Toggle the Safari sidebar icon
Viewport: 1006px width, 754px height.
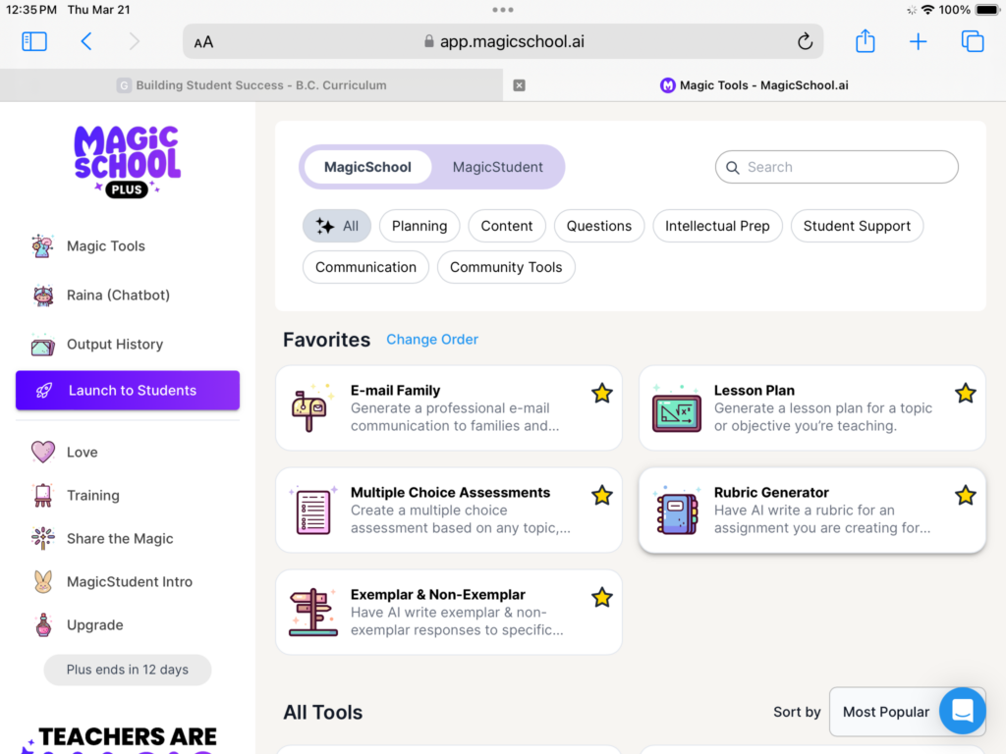pyautogui.click(x=34, y=41)
